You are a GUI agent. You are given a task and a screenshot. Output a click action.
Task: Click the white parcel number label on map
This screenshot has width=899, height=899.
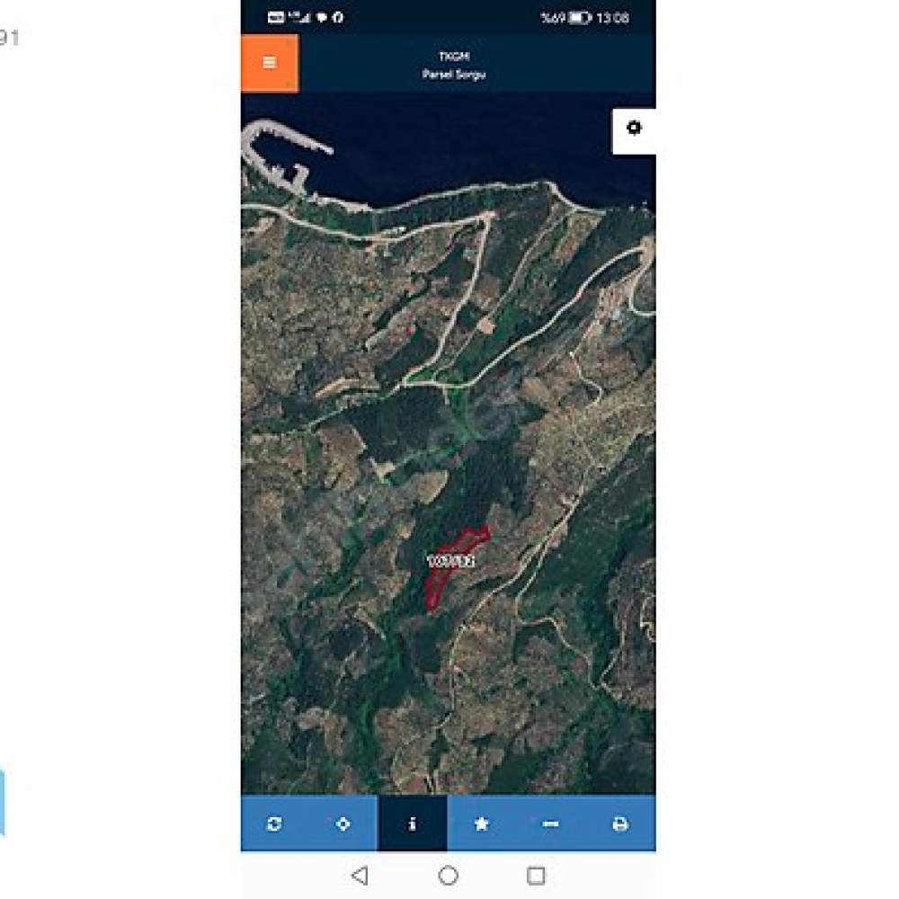pyautogui.click(x=451, y=561)
